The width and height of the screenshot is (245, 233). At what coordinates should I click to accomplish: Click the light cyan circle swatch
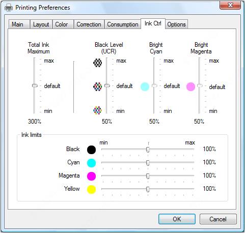[145, 86]
